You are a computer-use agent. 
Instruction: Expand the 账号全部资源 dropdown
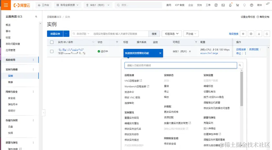coord(67,5)
